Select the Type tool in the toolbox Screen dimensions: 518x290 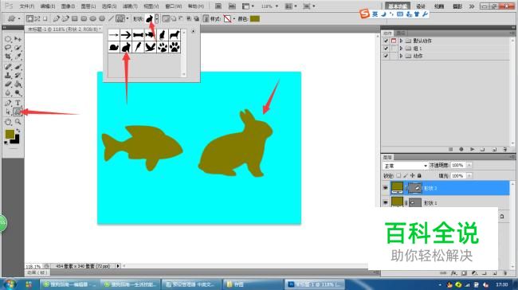(x=18, y=103)
